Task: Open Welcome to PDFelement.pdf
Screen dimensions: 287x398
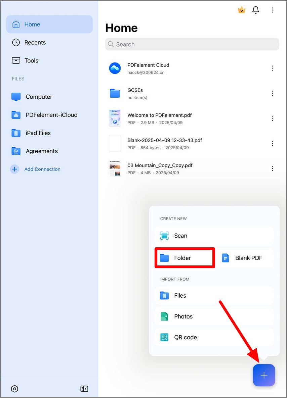Action: [x=192, y=118]
